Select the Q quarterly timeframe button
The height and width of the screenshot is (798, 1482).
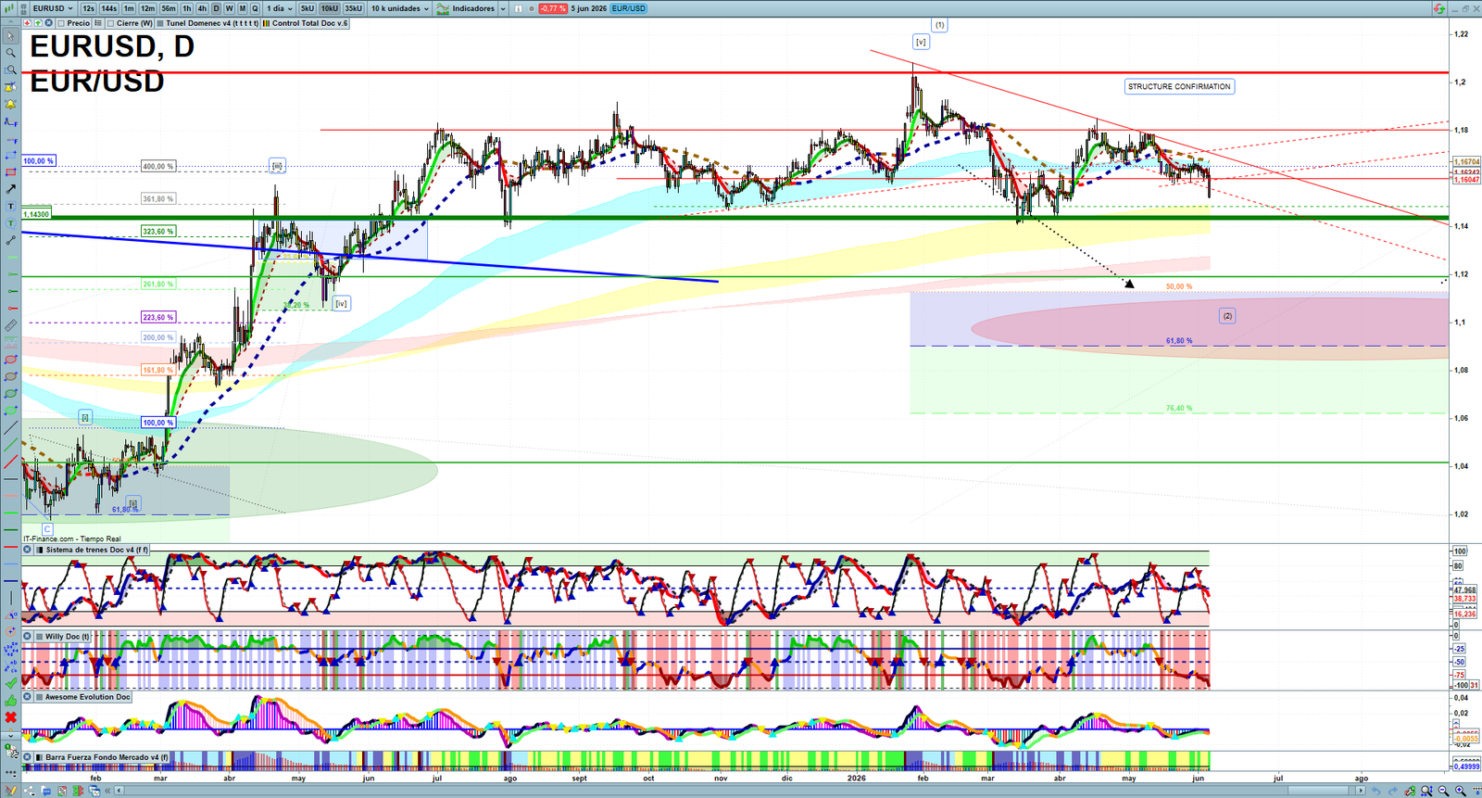point(255,8)
